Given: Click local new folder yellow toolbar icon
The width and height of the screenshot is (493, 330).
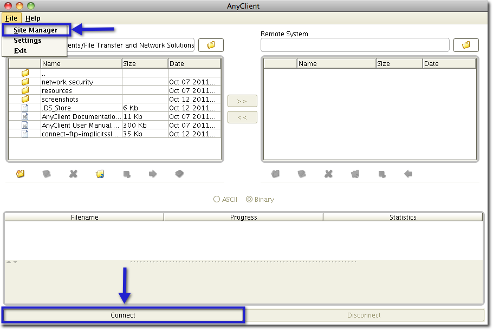Looking at the screenshot, I should 21,174.
